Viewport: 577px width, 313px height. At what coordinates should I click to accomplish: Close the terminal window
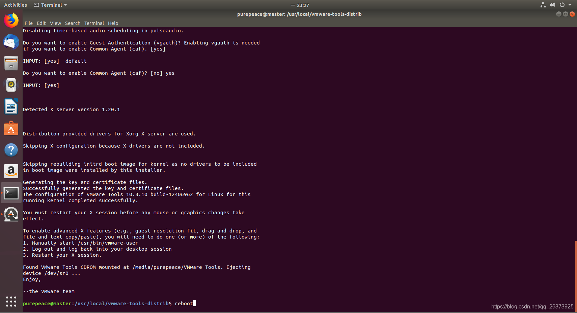point(572,14)
